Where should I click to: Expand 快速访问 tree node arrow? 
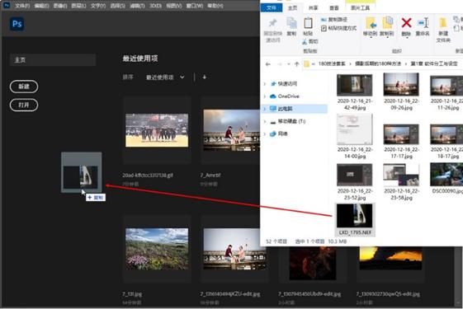265,84
